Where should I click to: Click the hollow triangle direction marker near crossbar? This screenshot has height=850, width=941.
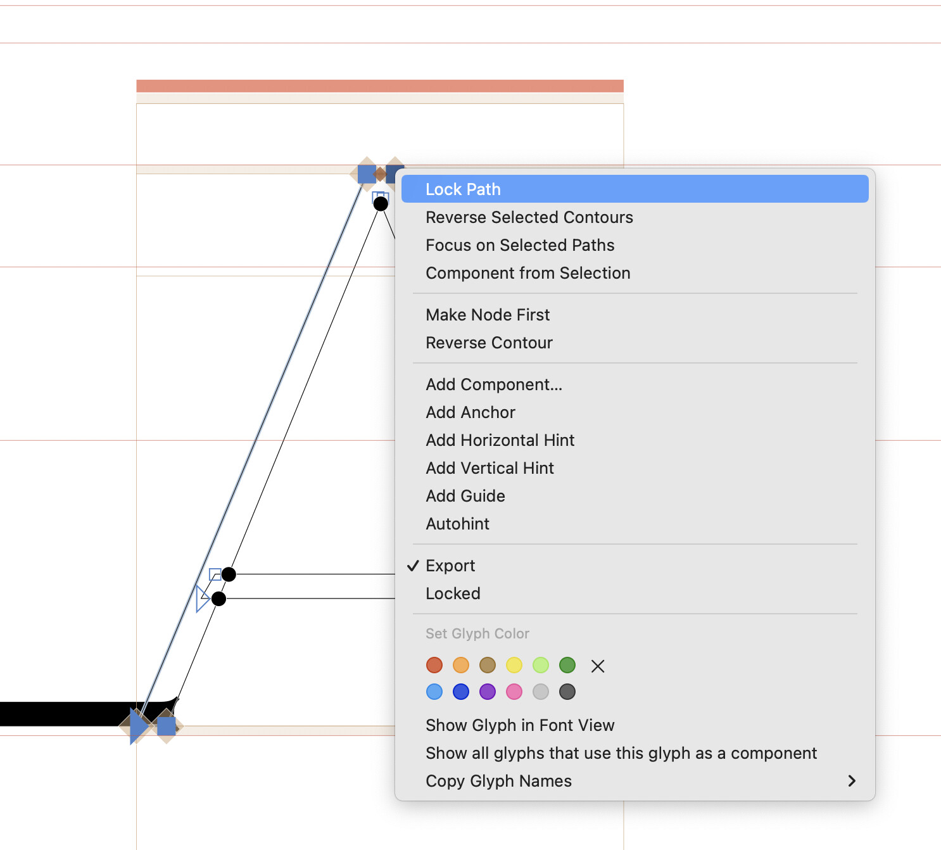[202, 599]
